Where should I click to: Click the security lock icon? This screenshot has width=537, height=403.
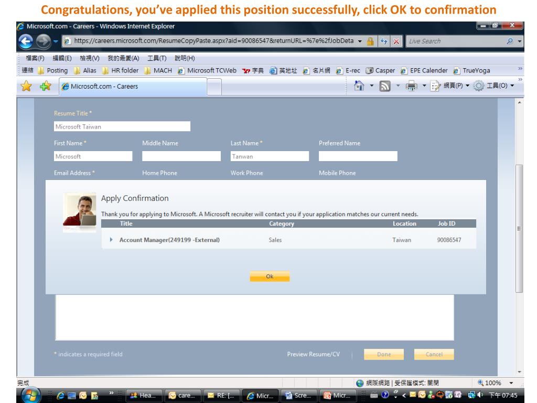pyautogui.click(x=370, y=41)
